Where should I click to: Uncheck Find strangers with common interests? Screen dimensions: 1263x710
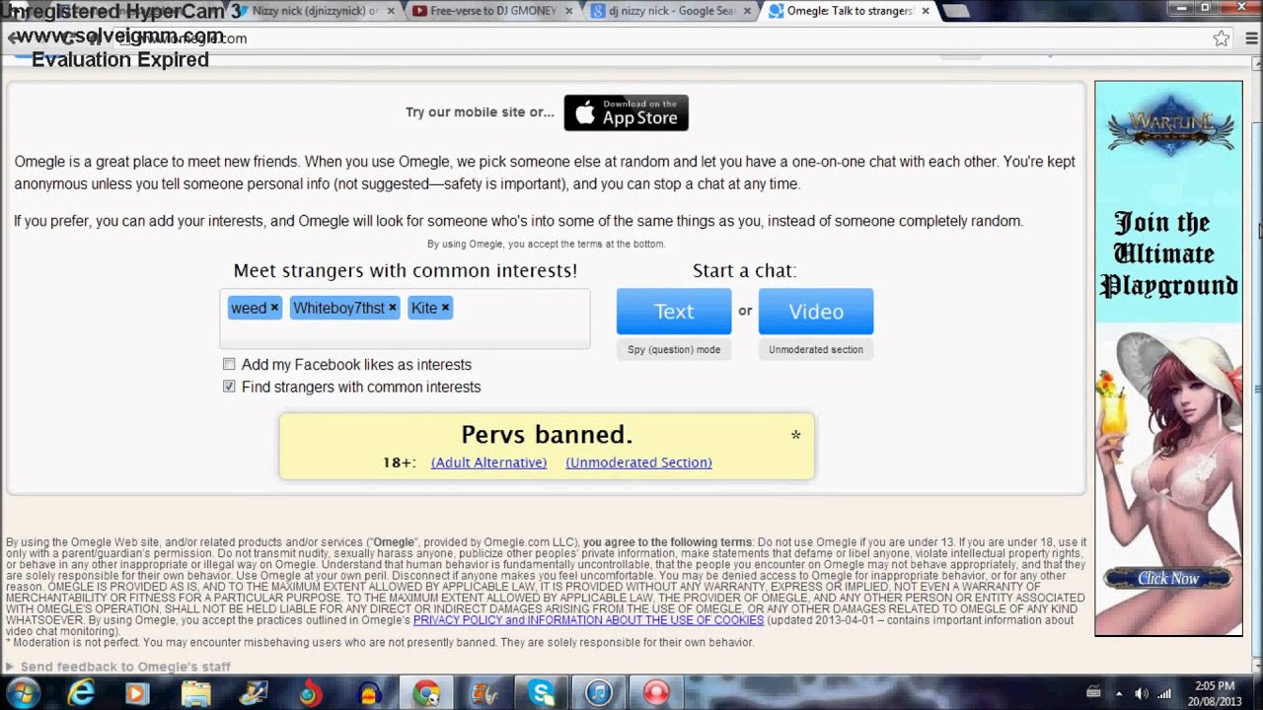tap(229, 387)
